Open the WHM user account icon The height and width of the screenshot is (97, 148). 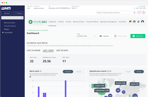pyautogui.click(x=143, y=13)
